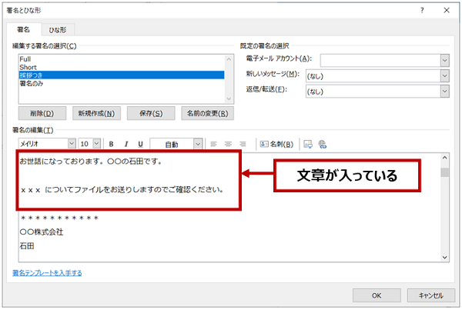Select the Short signature in the list
Viewport: 462px width, 310px height.
click(28, 67)
